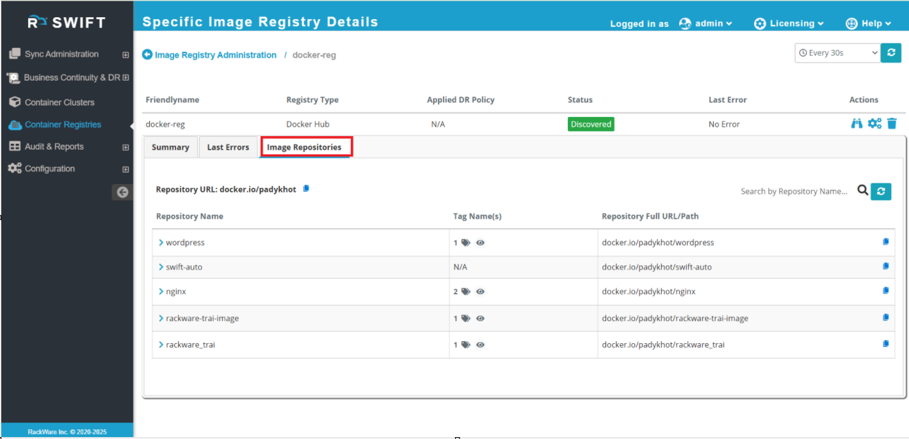
Task: Click the Help lifebuoy icon in the header
Action: point(851,24)
